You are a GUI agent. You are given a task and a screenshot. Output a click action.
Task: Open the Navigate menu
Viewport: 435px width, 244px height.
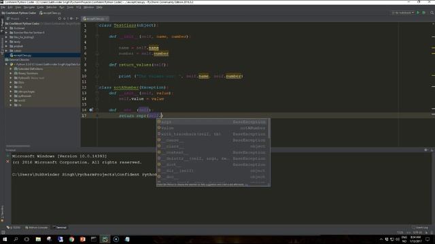[x=29, y=7]
